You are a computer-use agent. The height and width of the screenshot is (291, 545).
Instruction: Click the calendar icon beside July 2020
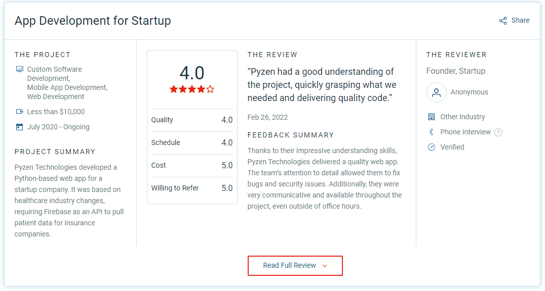click(x=19, y=127)
